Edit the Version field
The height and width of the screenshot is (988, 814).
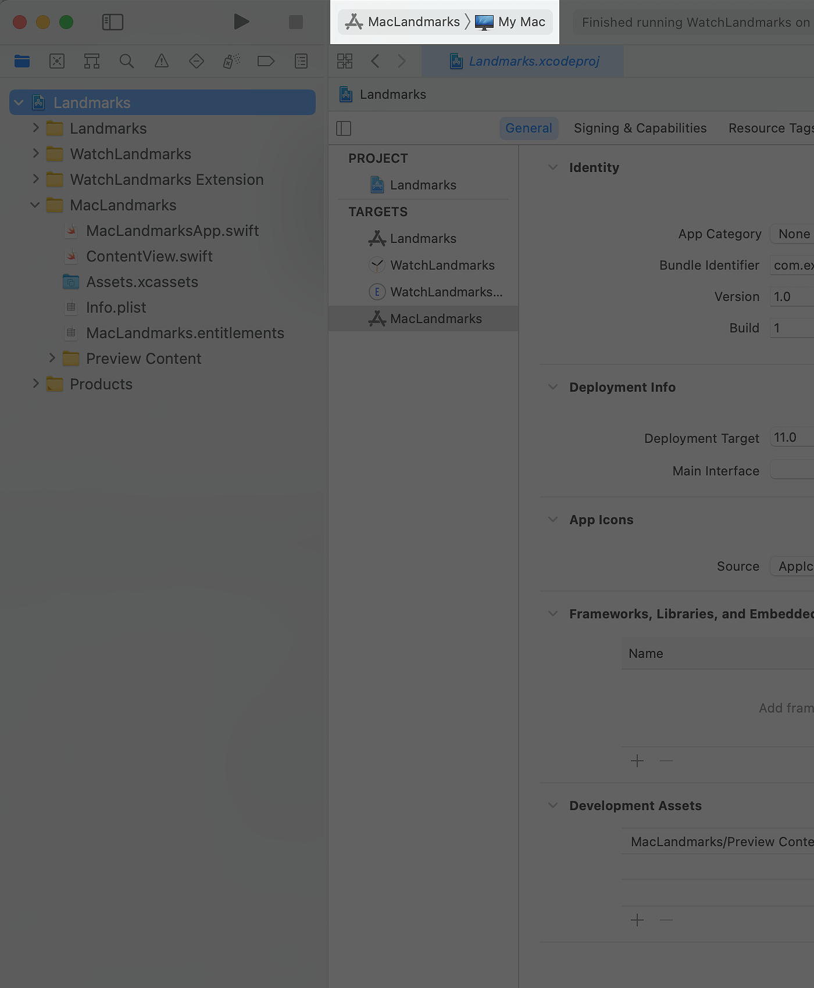pyautogui.click(x=792, y=296)
